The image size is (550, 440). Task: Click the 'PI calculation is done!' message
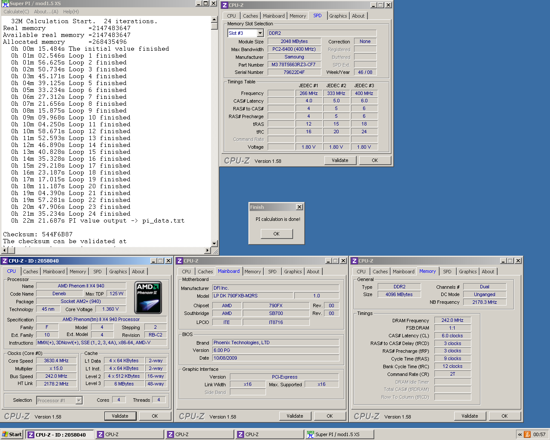(278, 219)
